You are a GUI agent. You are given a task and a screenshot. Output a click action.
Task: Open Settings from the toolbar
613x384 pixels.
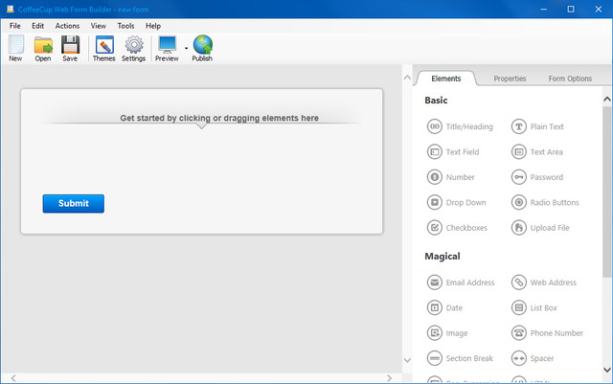pos(134,48)
